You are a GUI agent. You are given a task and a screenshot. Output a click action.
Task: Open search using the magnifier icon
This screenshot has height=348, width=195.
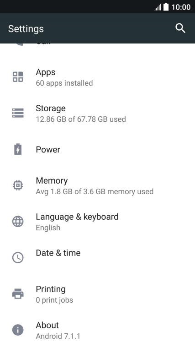180,28
